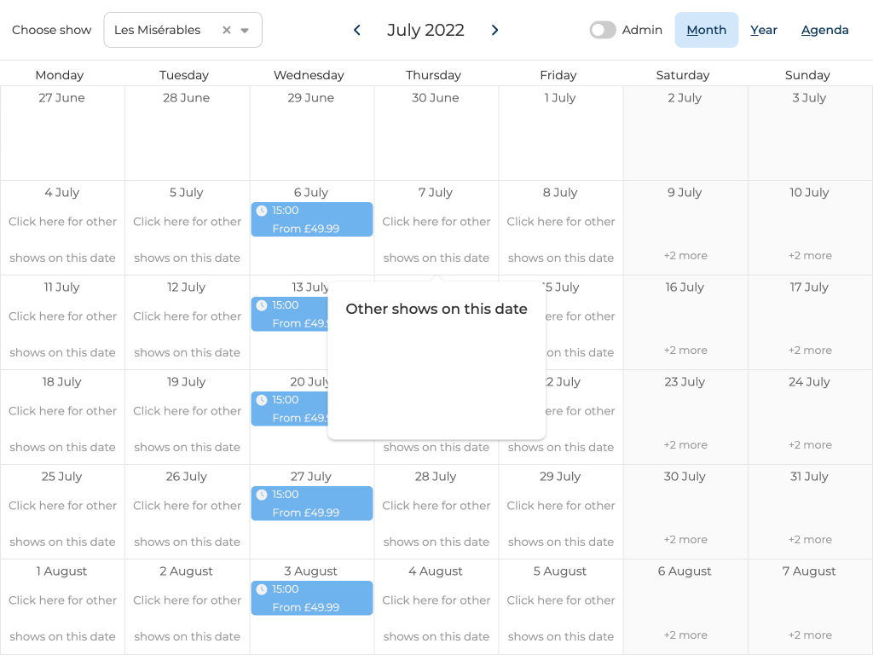873x655 pixels.
Task: Open other shows for 29 July
Action: point(560,524)
